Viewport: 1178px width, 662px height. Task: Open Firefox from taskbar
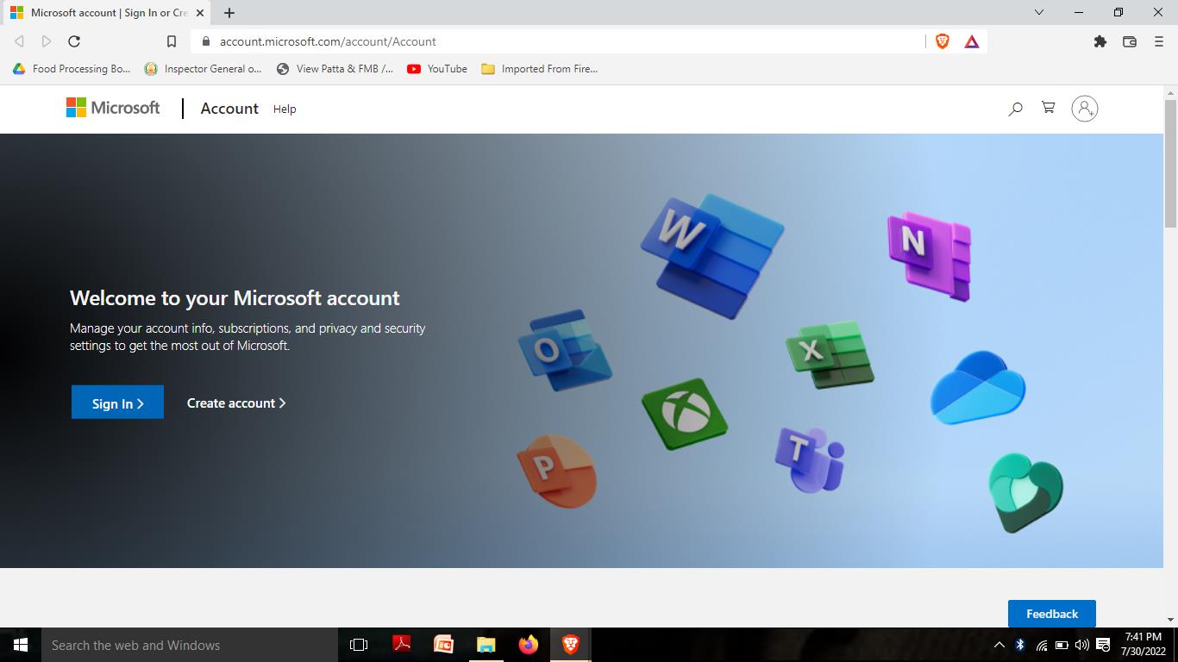(529, 645)
